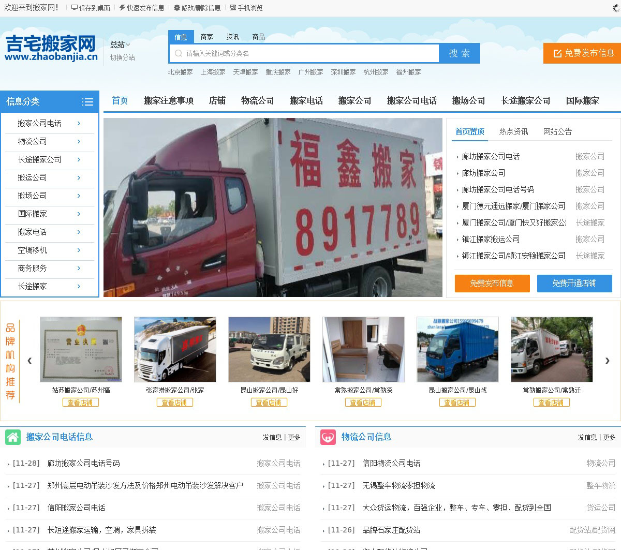Open the 总站 site switch dropdown

[120, 44]
